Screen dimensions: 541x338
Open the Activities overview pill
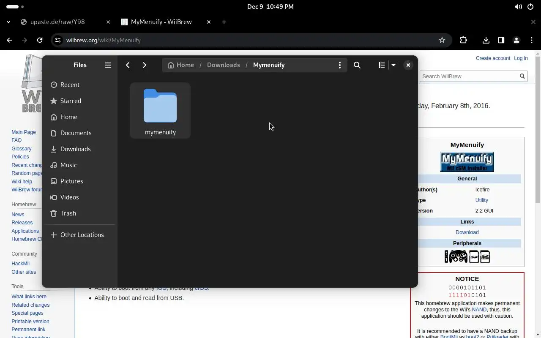click(x=15, y=7)
